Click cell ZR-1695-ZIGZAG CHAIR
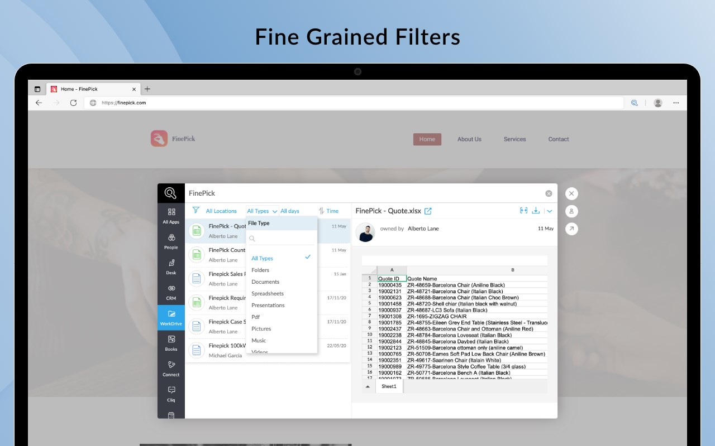 pos(477,316)
